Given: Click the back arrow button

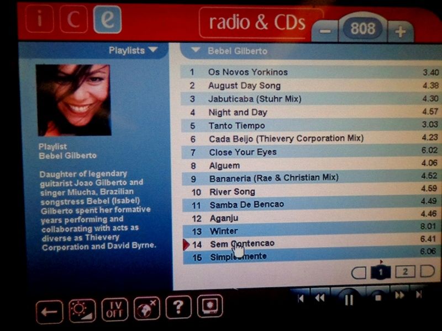Looking at the screenshot, I should pos(50,312).
